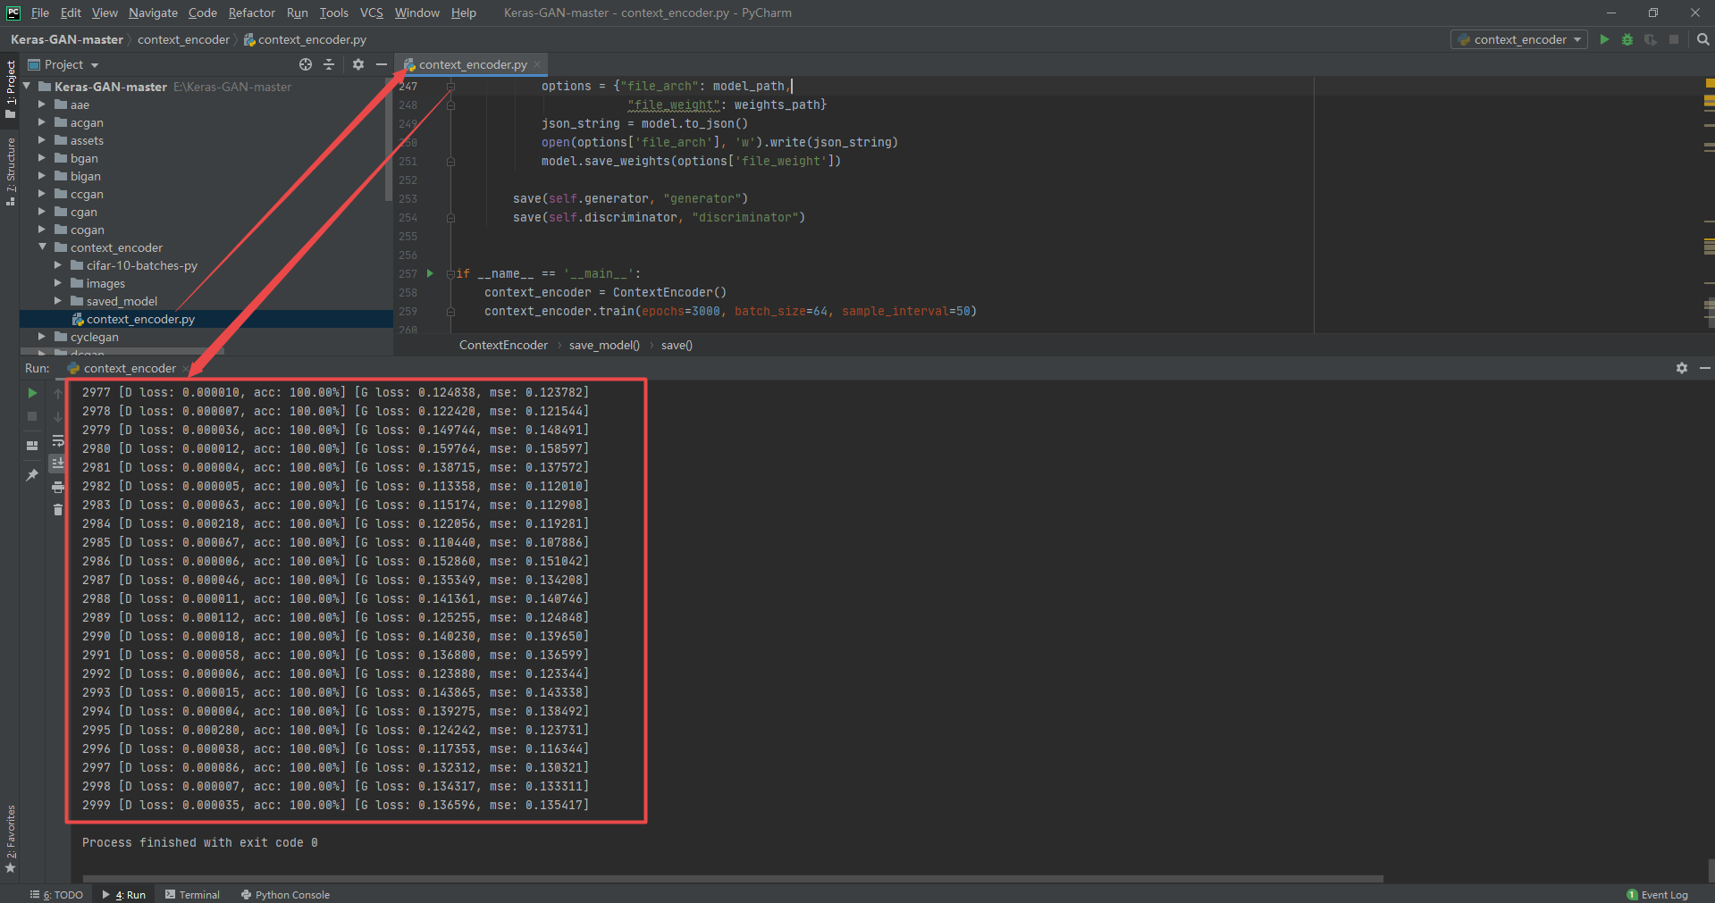This screenshot has height=903, width=1715.
Task: Close the context_encoder.py editor tab
Action: (537, 64)
